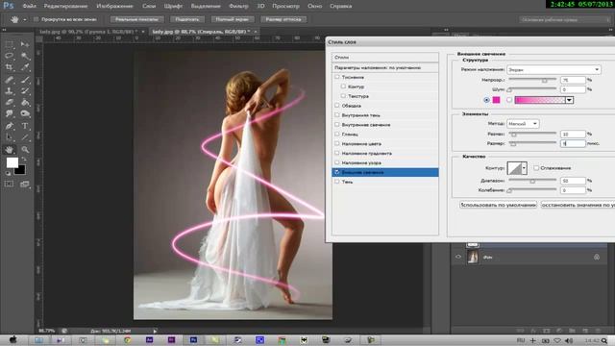Toggle Quick Mask mode
615x346 pixels.
click(x=9, y=184)
